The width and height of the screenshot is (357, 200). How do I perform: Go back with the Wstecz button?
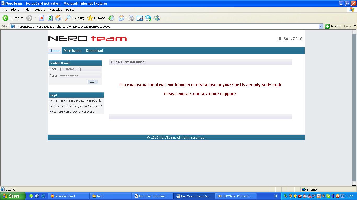coord(11,18)
